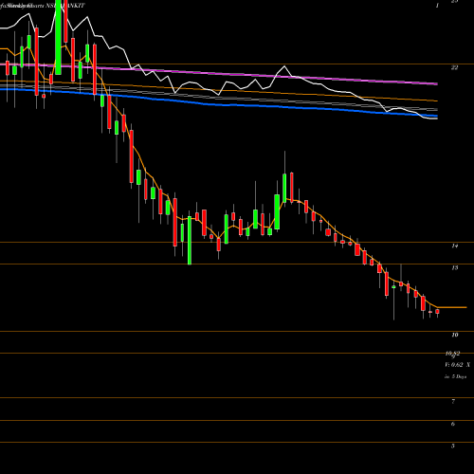The width and height of the screenshot is (474, 474).
Task: Click the price axis label 10
Action: [x=454, y=335]
